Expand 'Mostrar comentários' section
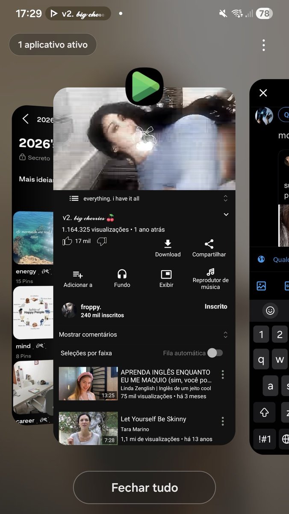Viewport: 289px width, 514px height. coord(226,335)
